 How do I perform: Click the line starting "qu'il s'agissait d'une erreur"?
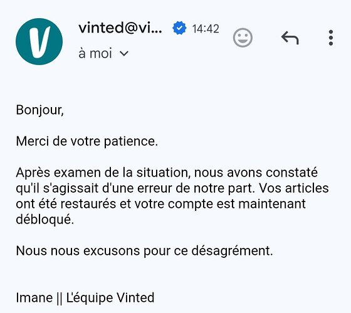point(172,188)
